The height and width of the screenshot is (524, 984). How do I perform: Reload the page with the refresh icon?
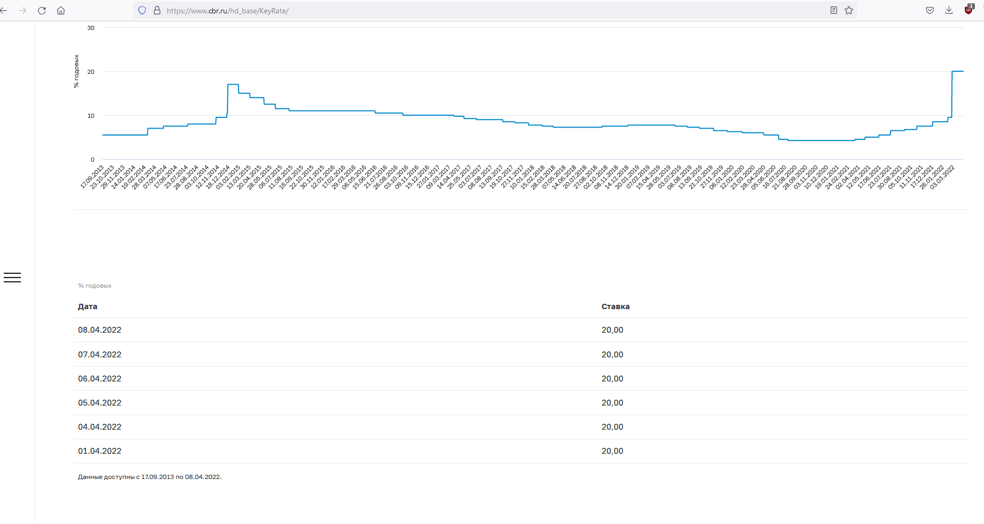tap(42, 11)
